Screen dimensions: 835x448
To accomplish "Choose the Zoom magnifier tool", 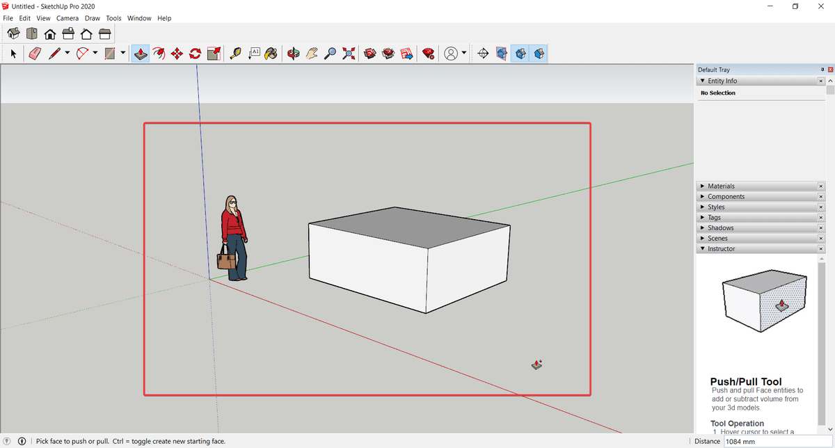I will (331, 54).
